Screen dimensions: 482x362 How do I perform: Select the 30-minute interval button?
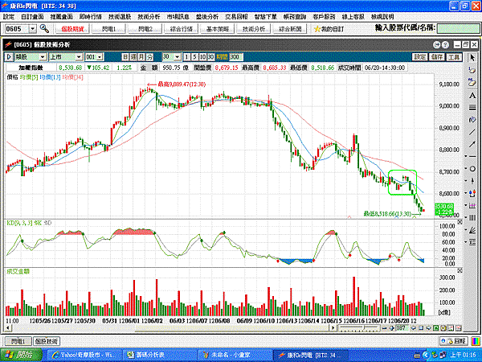tap(210, 57)
